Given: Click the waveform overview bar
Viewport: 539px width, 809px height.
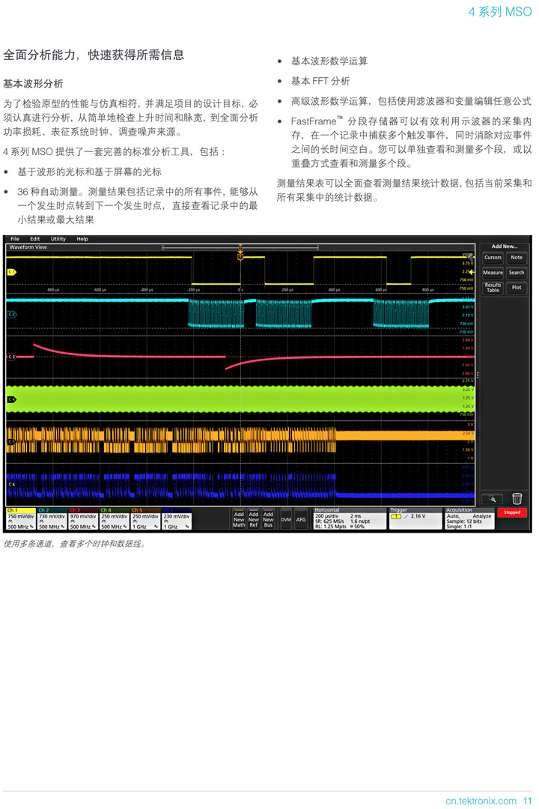Looking at the screenshot, I should [240, 248].
